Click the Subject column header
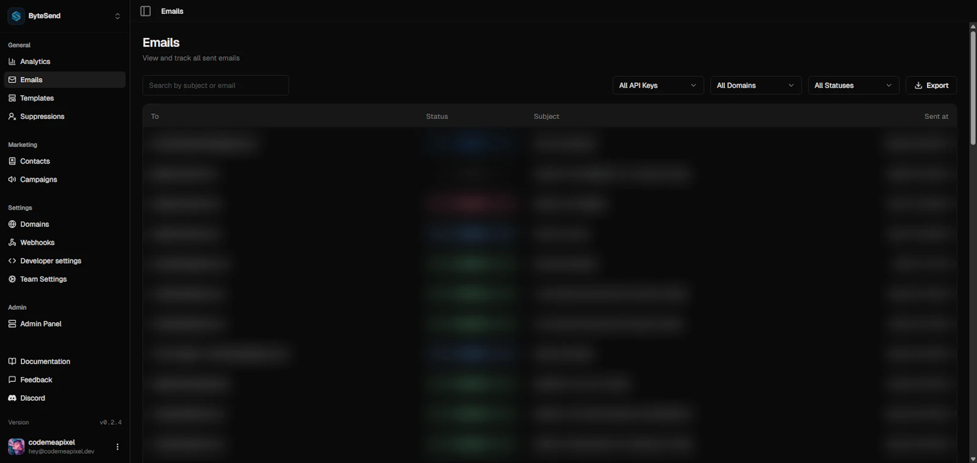The width and height of the screenshot is (977, 463). [x=547, y=117]
